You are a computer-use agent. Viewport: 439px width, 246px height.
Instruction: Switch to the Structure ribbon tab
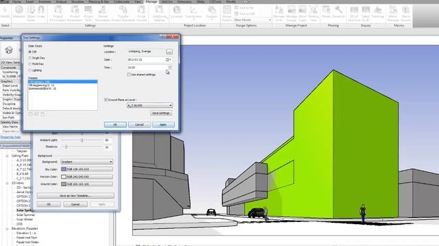pyautogui.click(x=78, y=1)
